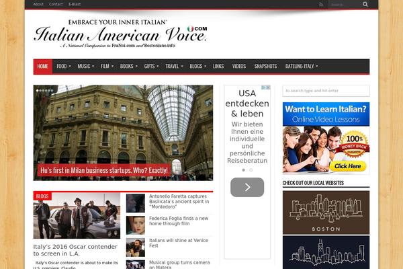Viewport: 403px width, 269px height.
Task: Click the Federica Foglia article thumbnail
Action: click(136, 225)
